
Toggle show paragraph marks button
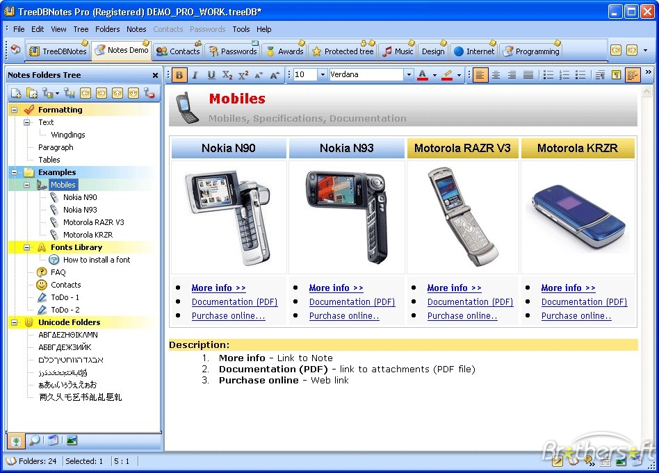coord(616,75)
